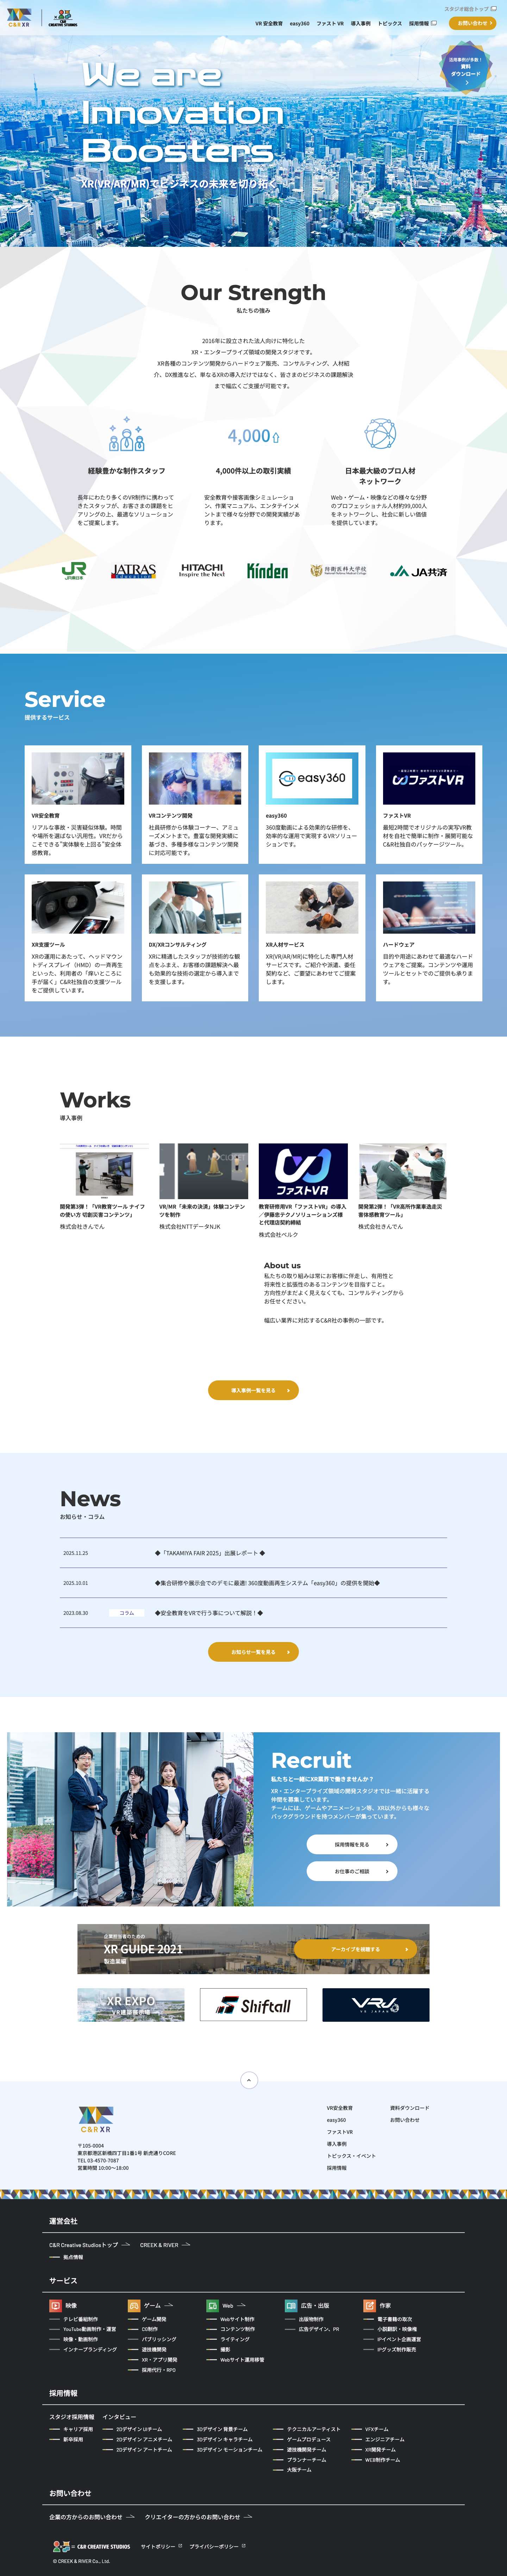
Task: Open the DX/XRコンサルティング service card
Action: [x=195, y=938]
